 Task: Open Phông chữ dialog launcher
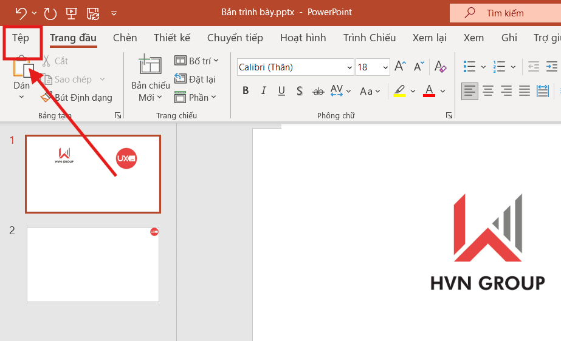point(449,115)
